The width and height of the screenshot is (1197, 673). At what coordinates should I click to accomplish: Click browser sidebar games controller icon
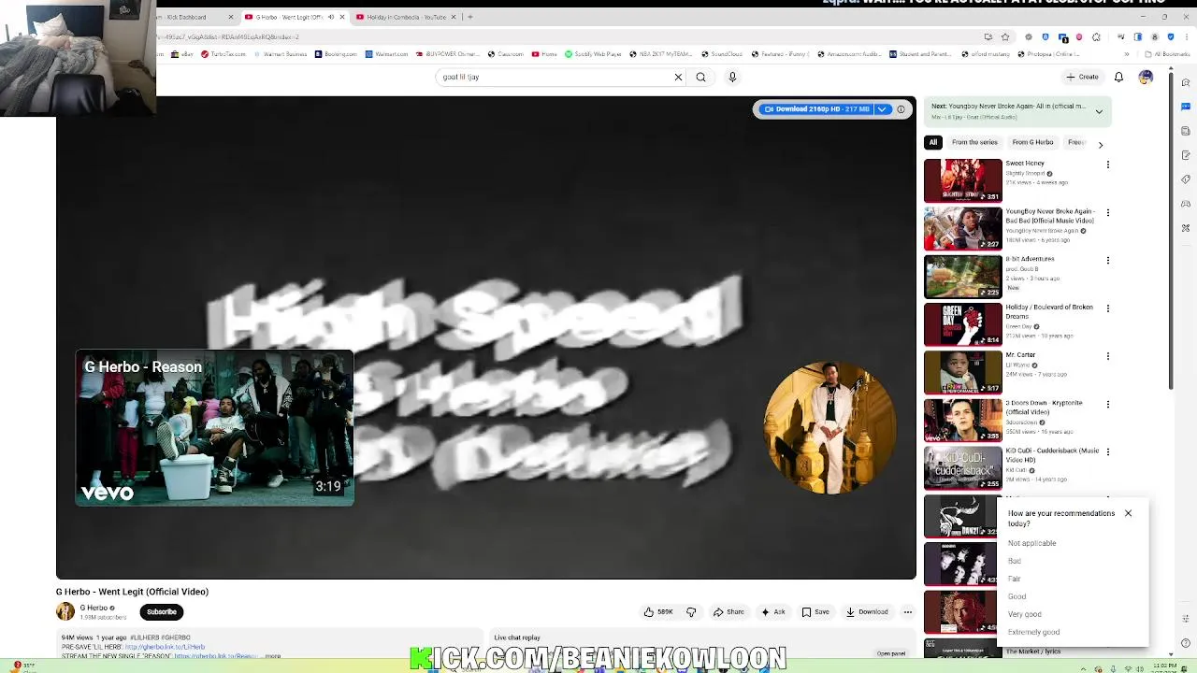tap(1186, 204)
